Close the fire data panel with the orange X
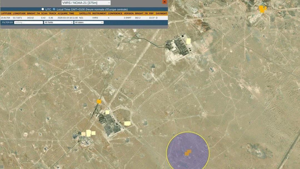 tap(164, 2)
